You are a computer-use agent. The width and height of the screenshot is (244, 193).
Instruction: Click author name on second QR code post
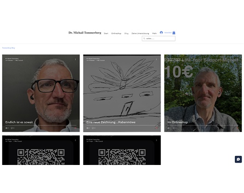[93, 139]
